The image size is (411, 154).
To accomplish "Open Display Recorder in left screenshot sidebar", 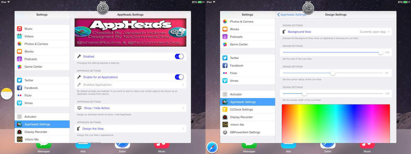I will click(42, 132).
